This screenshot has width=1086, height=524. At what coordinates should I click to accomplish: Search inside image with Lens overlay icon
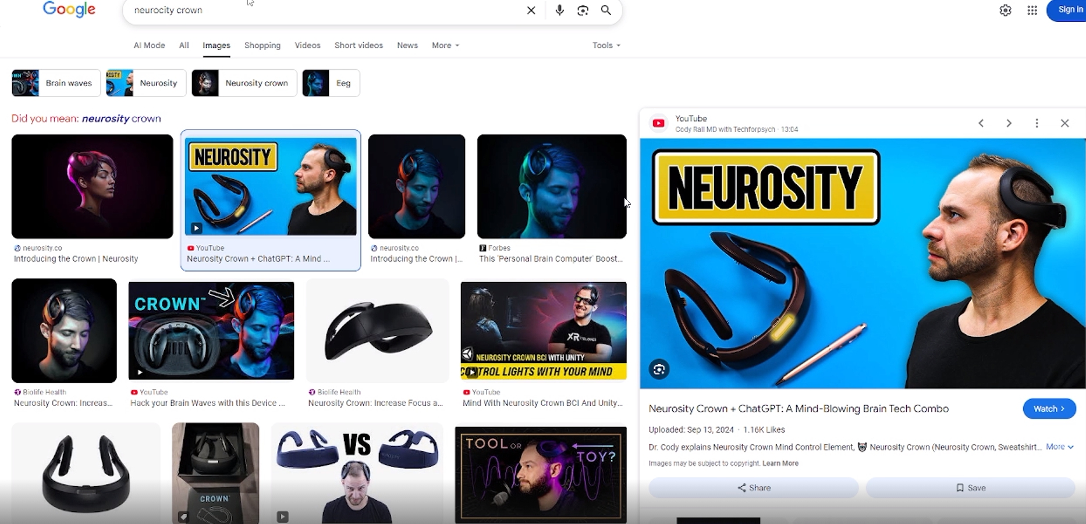659,369
